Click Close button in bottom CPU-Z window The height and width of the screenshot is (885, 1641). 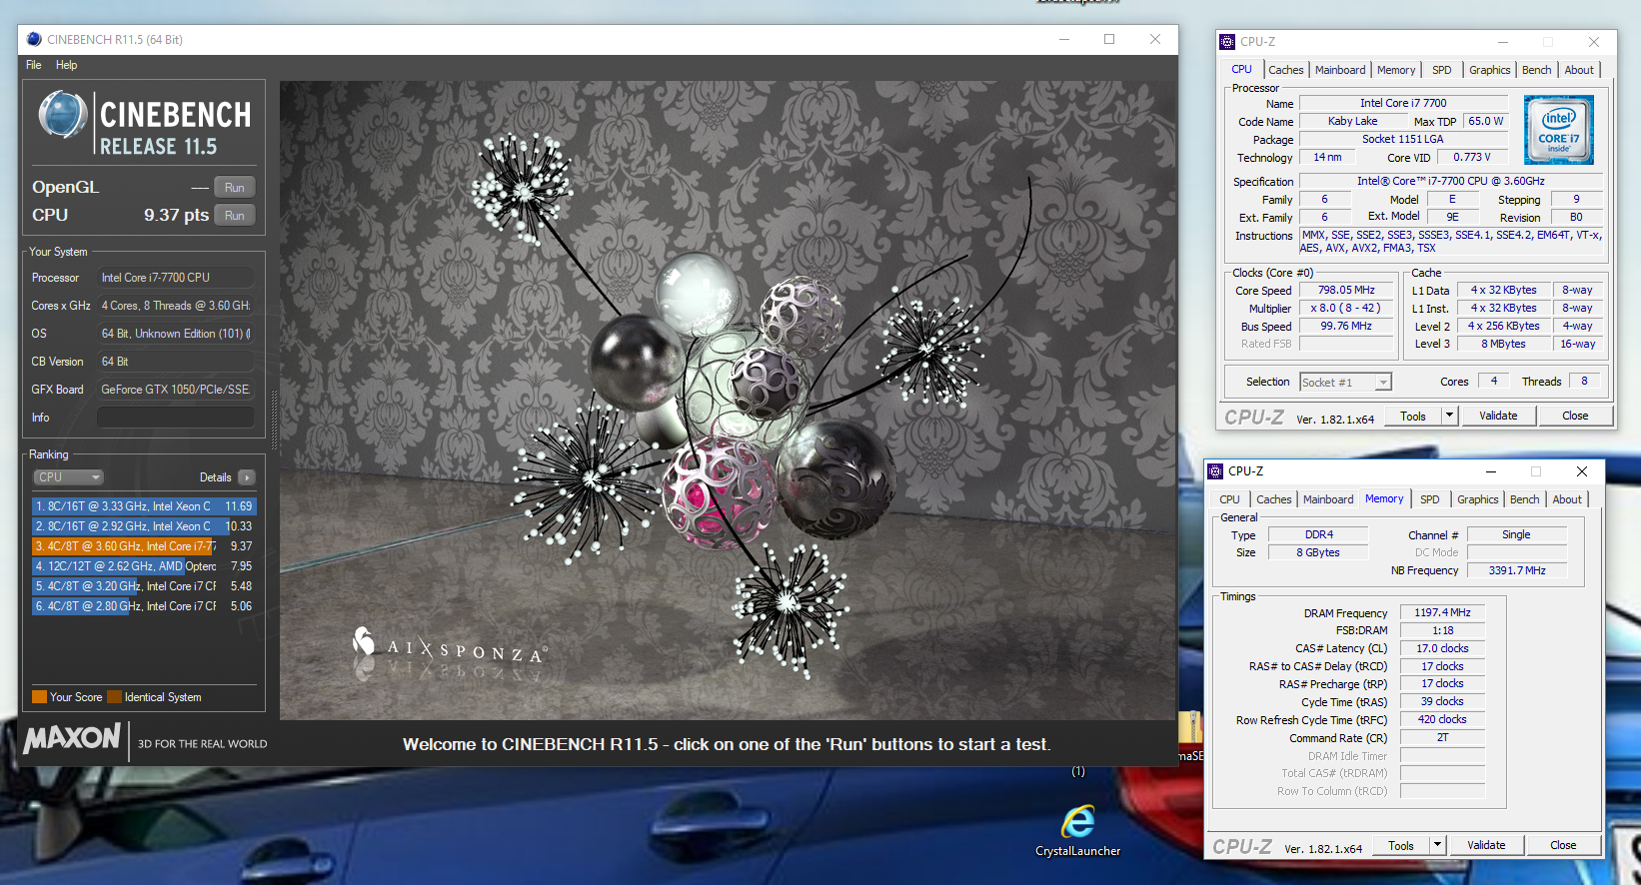point(1563,846)
